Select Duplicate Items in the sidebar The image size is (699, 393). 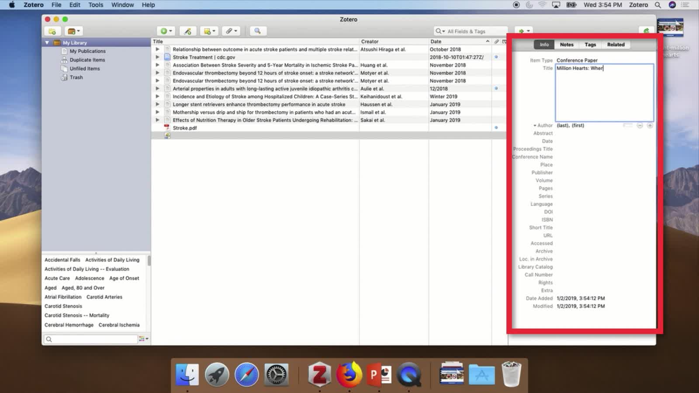pyautogui.click(x=87, y=60)
